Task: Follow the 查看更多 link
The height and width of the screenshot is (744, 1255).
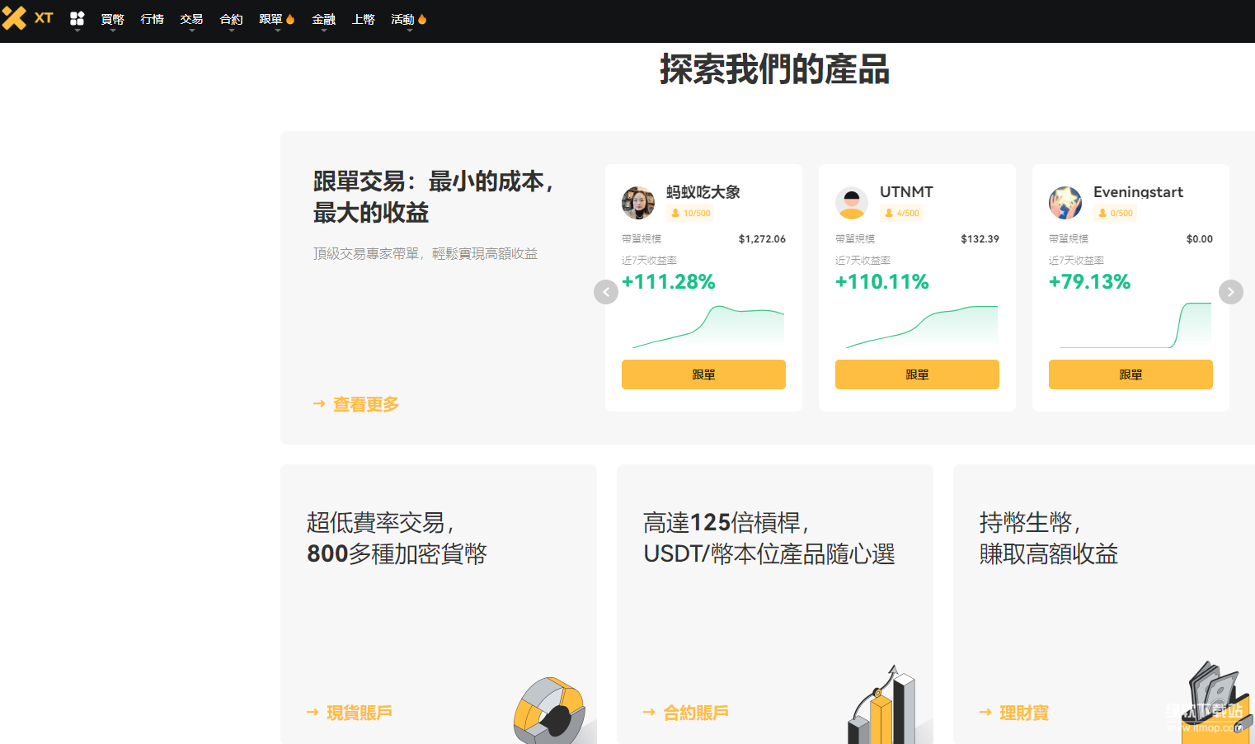Action: point(365,404)
